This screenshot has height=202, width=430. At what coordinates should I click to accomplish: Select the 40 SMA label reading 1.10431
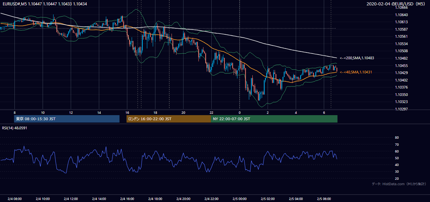(356, 72)
